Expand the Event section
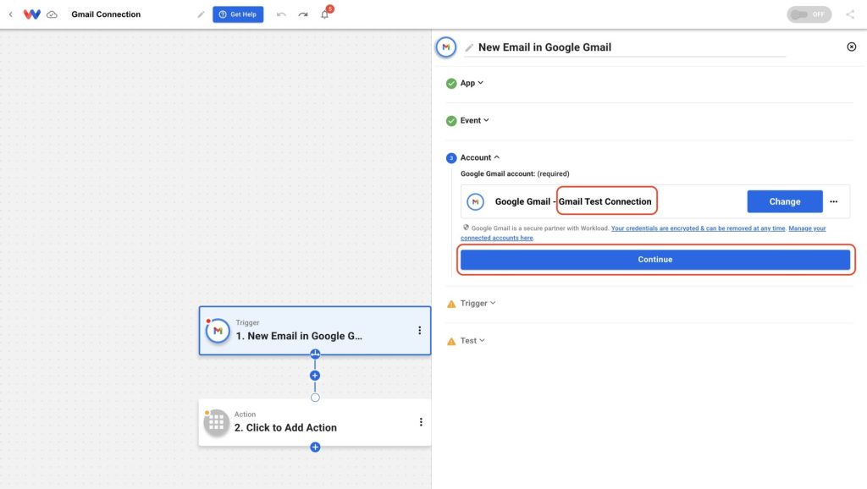The image size is (867, 489). tap(474, 120)
